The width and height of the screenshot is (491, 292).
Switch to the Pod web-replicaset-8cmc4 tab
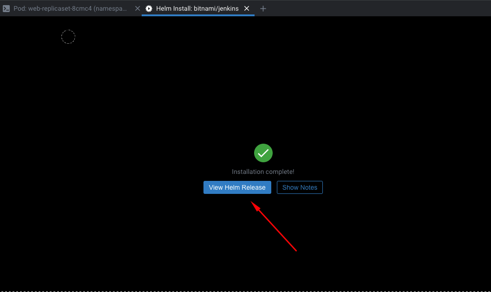[x=70, y=8]
